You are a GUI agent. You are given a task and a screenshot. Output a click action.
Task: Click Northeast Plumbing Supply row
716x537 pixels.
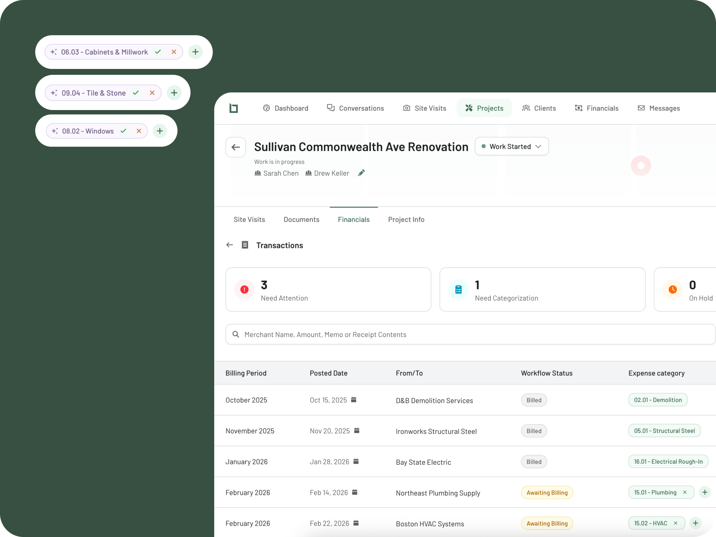click(x=465, y=493)
